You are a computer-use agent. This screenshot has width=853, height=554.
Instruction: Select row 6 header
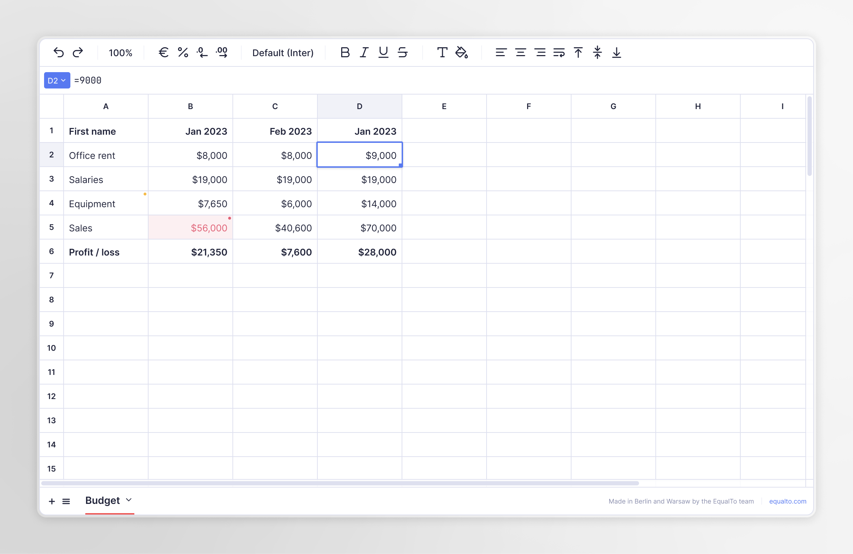pyautogui.click(x=52, y=251)
